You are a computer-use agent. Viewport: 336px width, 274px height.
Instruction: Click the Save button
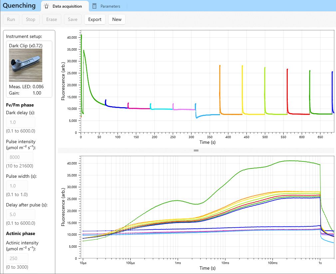[x=73, y=19]
